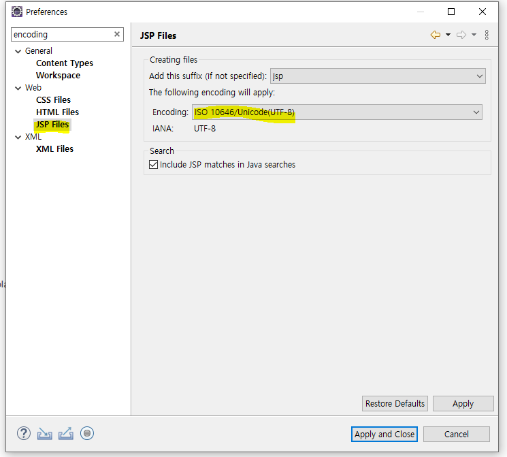Viewport: 507px width, 457px height.
Task: Open the back history dropdown arrow
Action: pos(448,35)
